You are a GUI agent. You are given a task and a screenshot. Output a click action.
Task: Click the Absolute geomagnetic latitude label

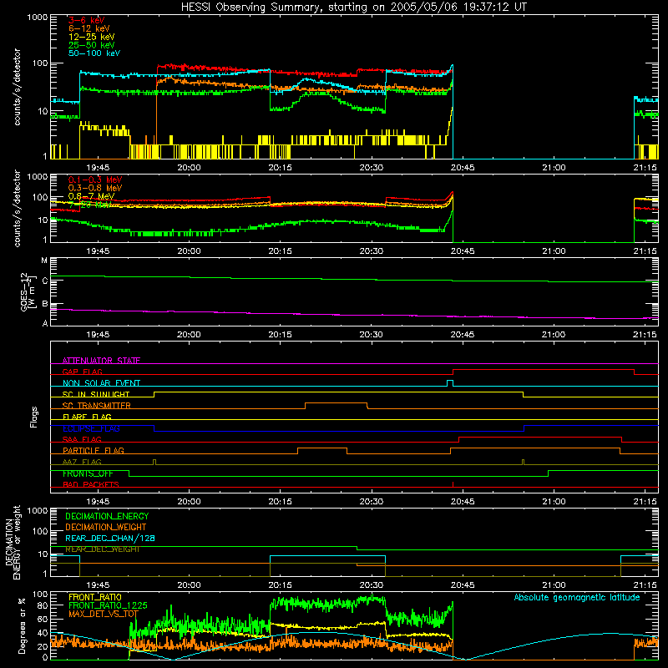[x=577, y=598]
